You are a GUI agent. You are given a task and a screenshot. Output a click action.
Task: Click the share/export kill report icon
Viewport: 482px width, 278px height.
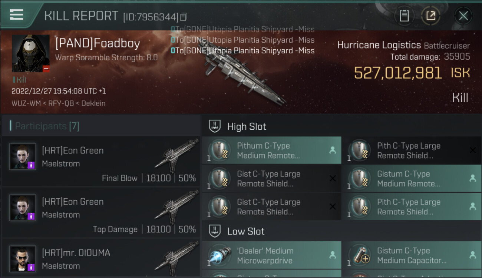tap(430, 16)
